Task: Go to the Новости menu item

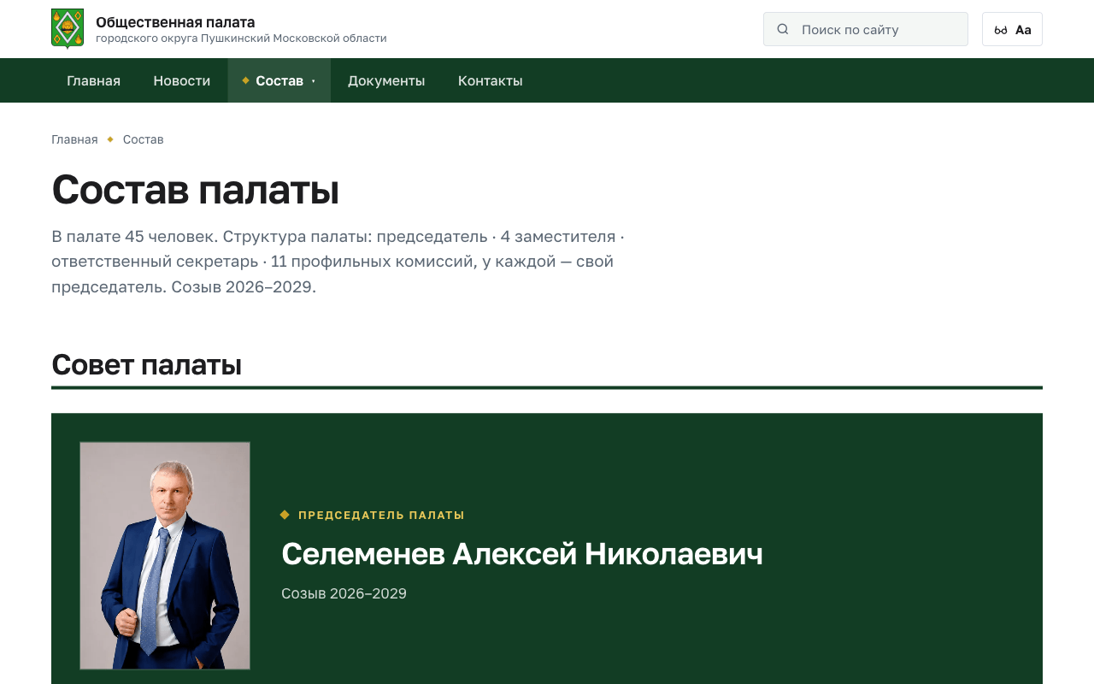Action: tap(182, 80)
